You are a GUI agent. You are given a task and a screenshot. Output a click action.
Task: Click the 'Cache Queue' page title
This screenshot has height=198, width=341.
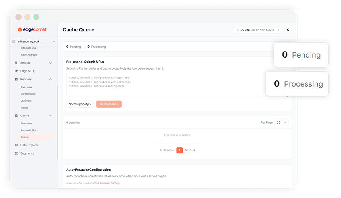pyautogui.click(x=79, y=30)
